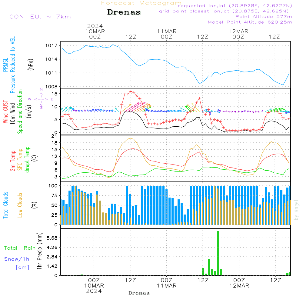Click the 1017 pressure axis tick label

coord(52,45)
